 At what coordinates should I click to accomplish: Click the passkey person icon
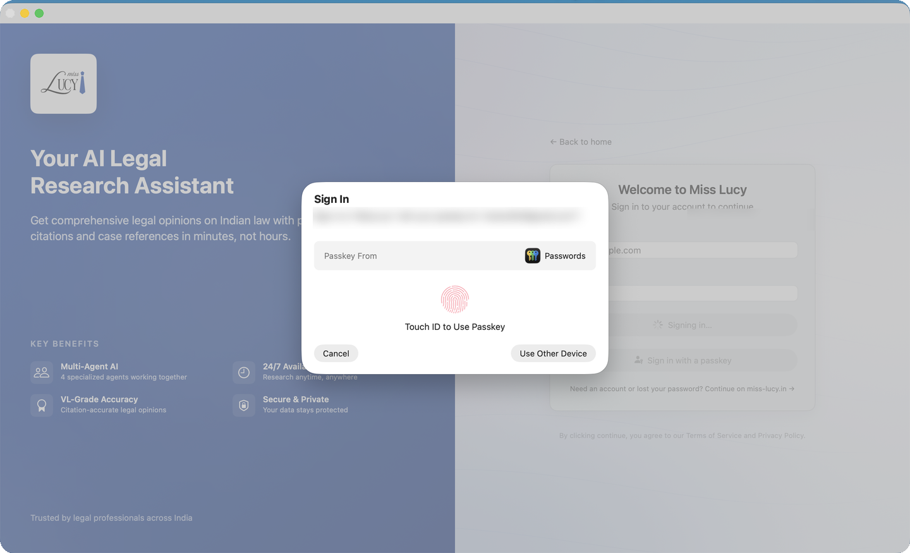639,360
